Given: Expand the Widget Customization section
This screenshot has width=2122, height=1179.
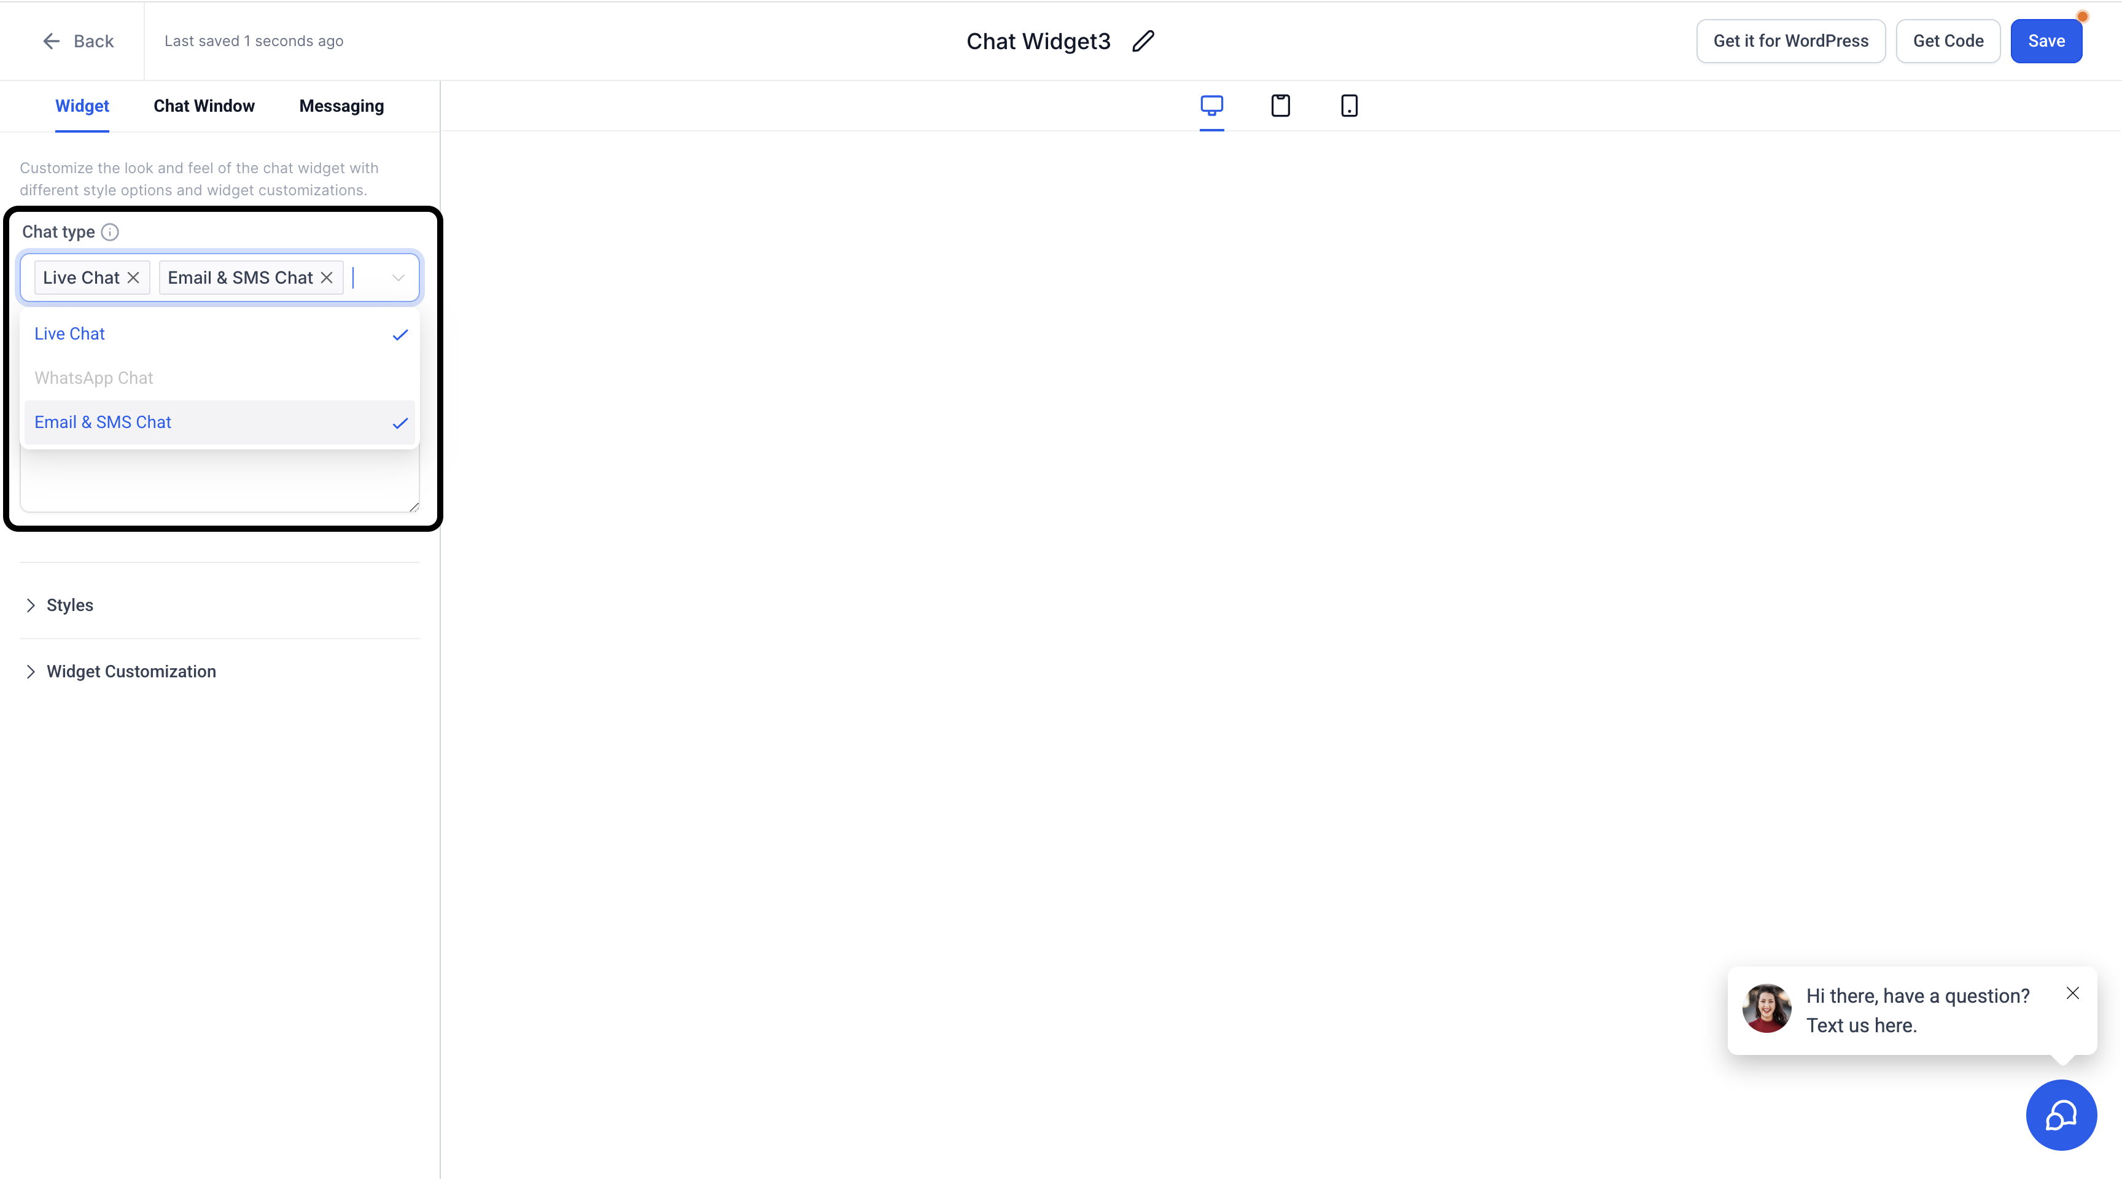Looking at the screenshot, I should [131, 672].
